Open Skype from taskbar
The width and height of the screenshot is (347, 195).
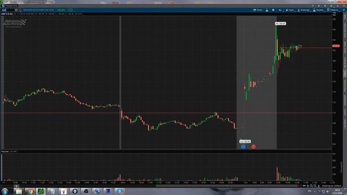click(x=119, y=191)
